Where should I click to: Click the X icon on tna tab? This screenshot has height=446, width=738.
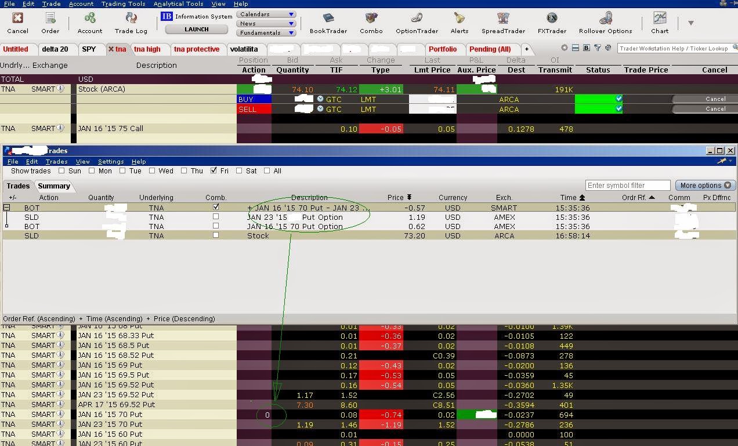tap(111, 49)
